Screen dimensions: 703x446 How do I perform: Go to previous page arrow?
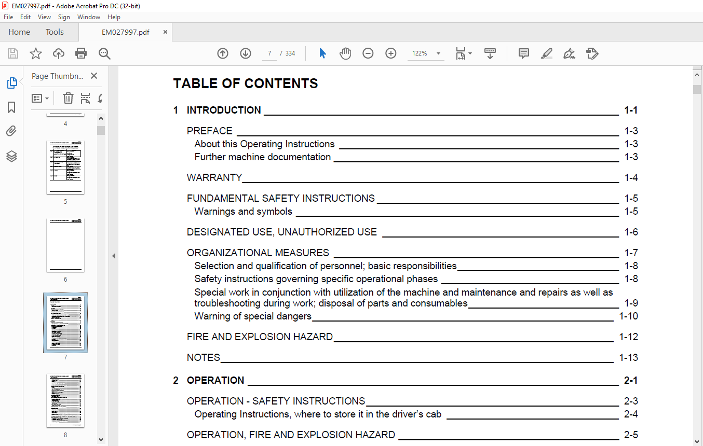click(x=223, y=53)
